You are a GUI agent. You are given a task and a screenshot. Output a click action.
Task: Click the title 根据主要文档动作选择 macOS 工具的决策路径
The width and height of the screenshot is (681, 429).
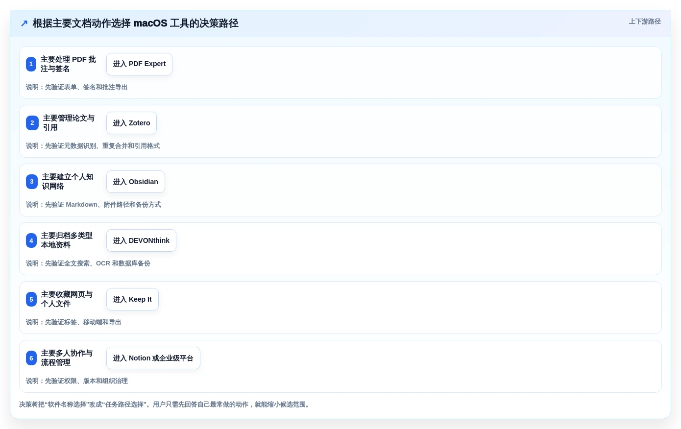[x=136, y=24]
